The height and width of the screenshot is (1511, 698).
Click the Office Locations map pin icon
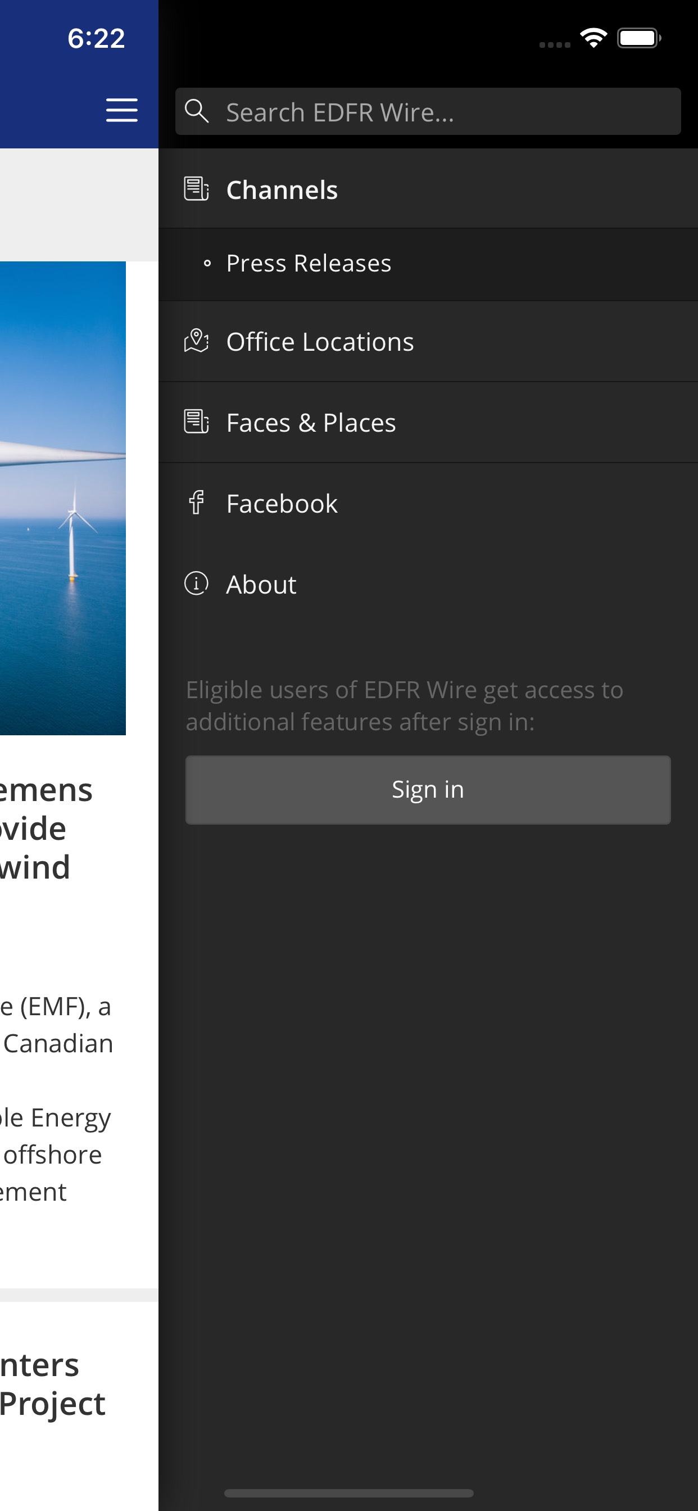pyautogui.click(x=197, y=341)
